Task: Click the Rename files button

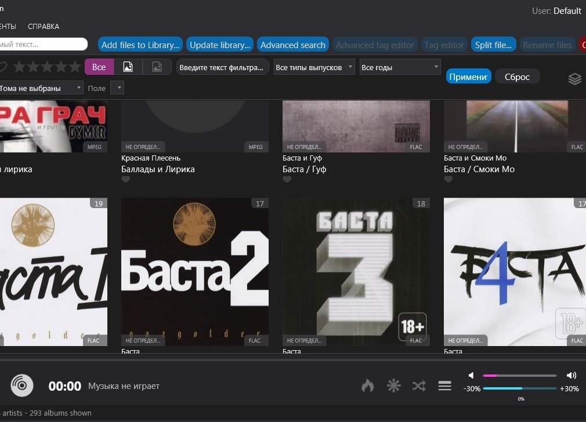Action: point(547,45)
